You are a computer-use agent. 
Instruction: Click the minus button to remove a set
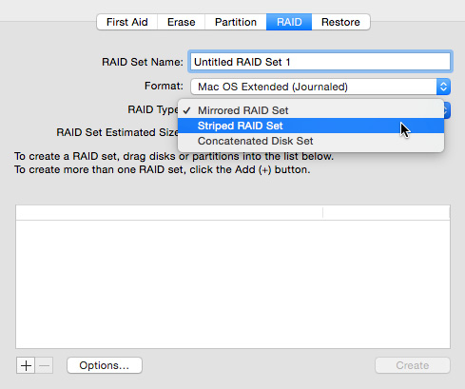(x=44, y=365)
